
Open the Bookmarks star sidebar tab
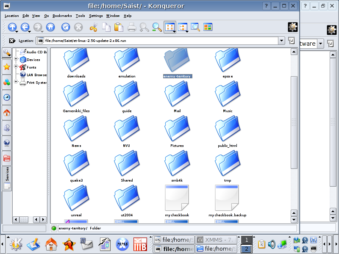point(7,67)
